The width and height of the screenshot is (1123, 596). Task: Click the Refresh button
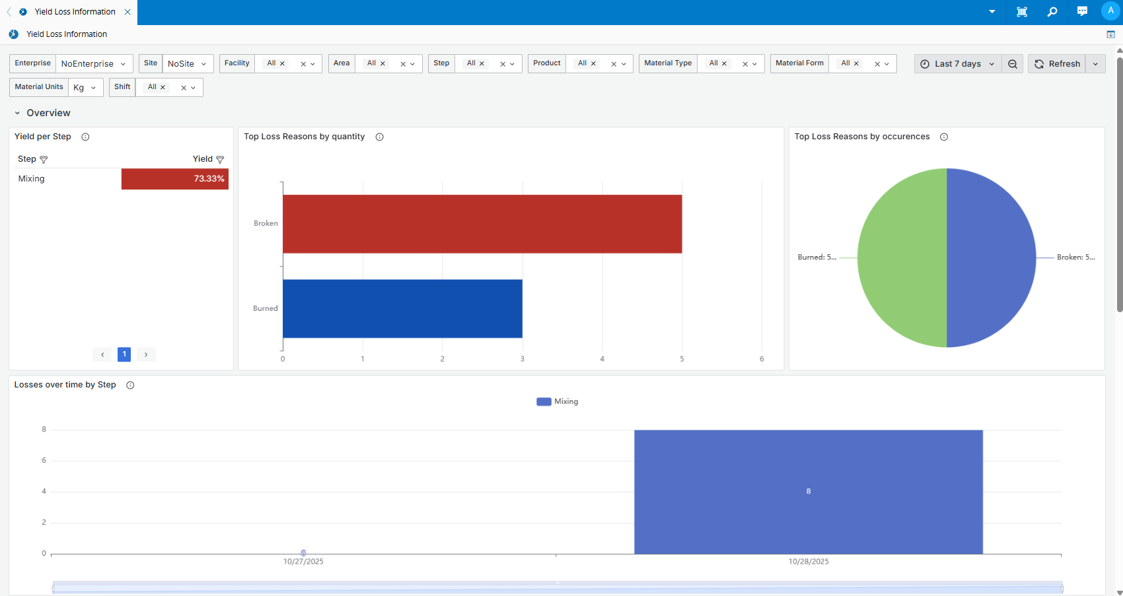(1057, 64)
